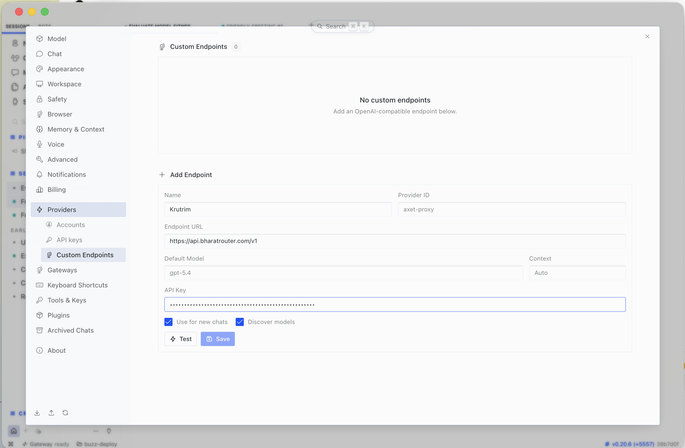Click the Model cube icon
685x448 pixels.
(39, 39)
